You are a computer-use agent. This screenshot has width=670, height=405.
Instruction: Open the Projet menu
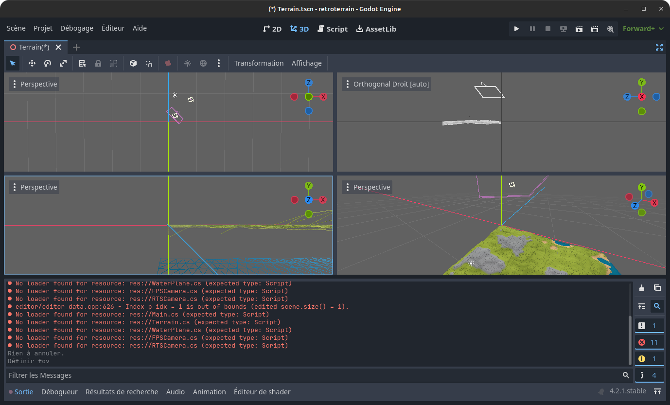pyautogui.click(x=43, y=28)
